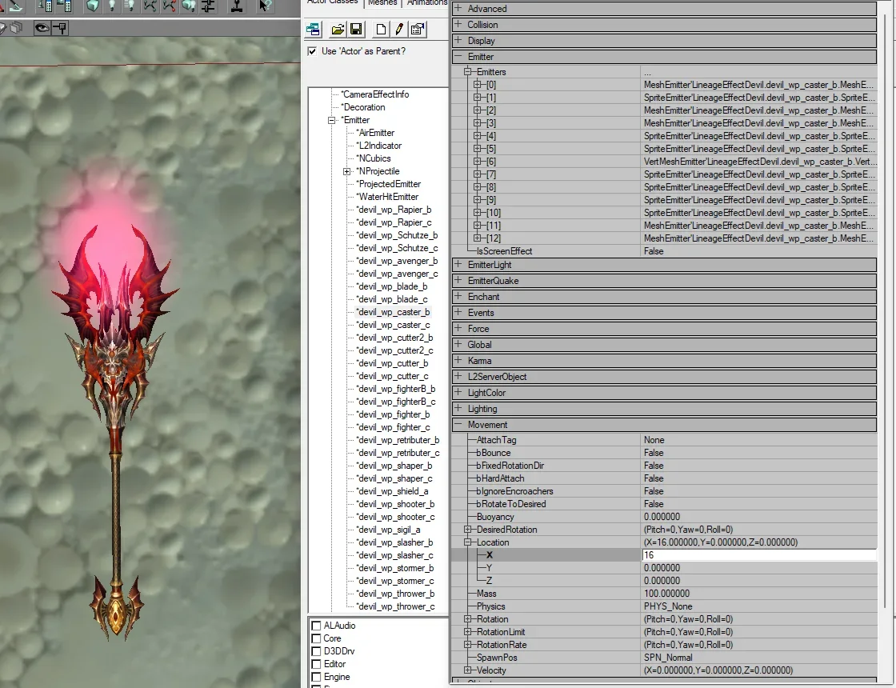The width and height of the screenshot is (896, 688).
Task: Click the Build Lighting bulb icon
Action: pos(111,6)
